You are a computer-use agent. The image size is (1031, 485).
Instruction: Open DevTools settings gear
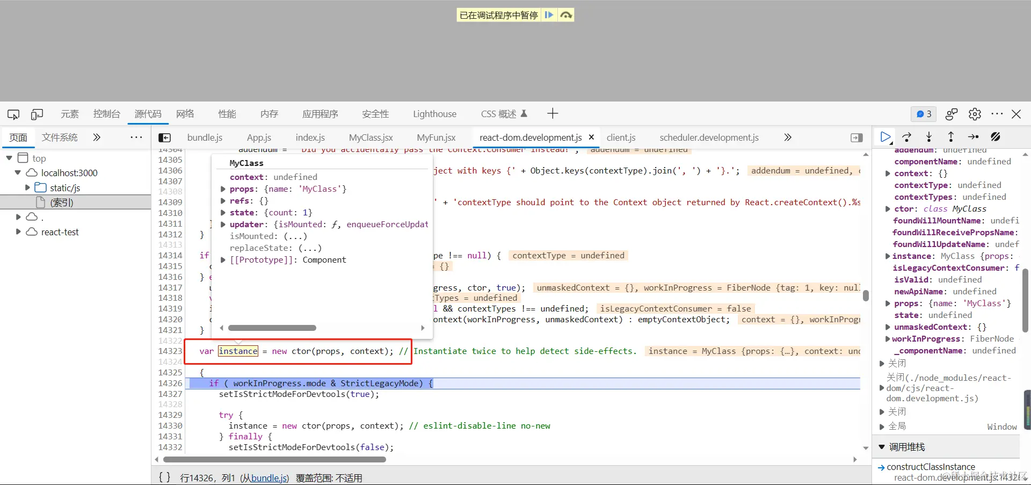point(975,114)
